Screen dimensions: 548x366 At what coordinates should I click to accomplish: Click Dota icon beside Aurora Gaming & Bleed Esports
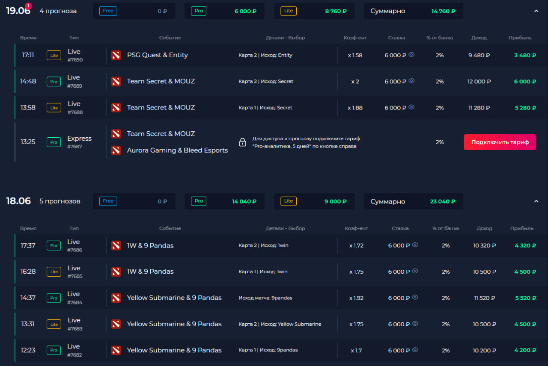tap(116, 151)
